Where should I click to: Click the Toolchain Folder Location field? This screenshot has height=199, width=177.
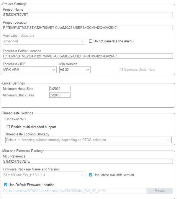pyautogui.click(x=88, y=56)
